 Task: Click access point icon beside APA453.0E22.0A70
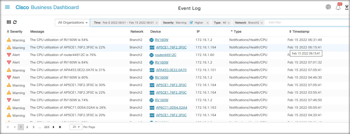pos(152,70)
